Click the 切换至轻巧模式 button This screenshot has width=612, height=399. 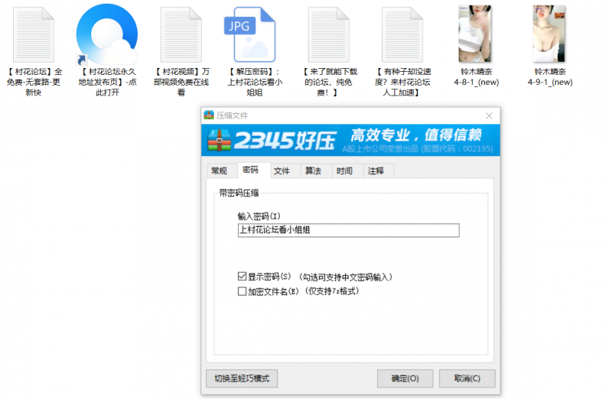pyautogui.click(x=241, y=378)
